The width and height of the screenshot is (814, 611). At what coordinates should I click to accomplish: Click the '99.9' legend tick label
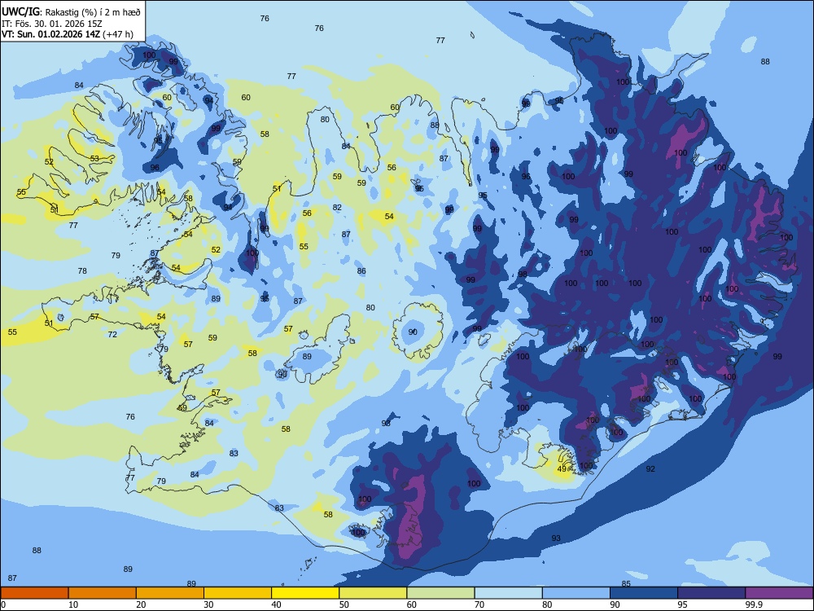[x=754, y=604]
